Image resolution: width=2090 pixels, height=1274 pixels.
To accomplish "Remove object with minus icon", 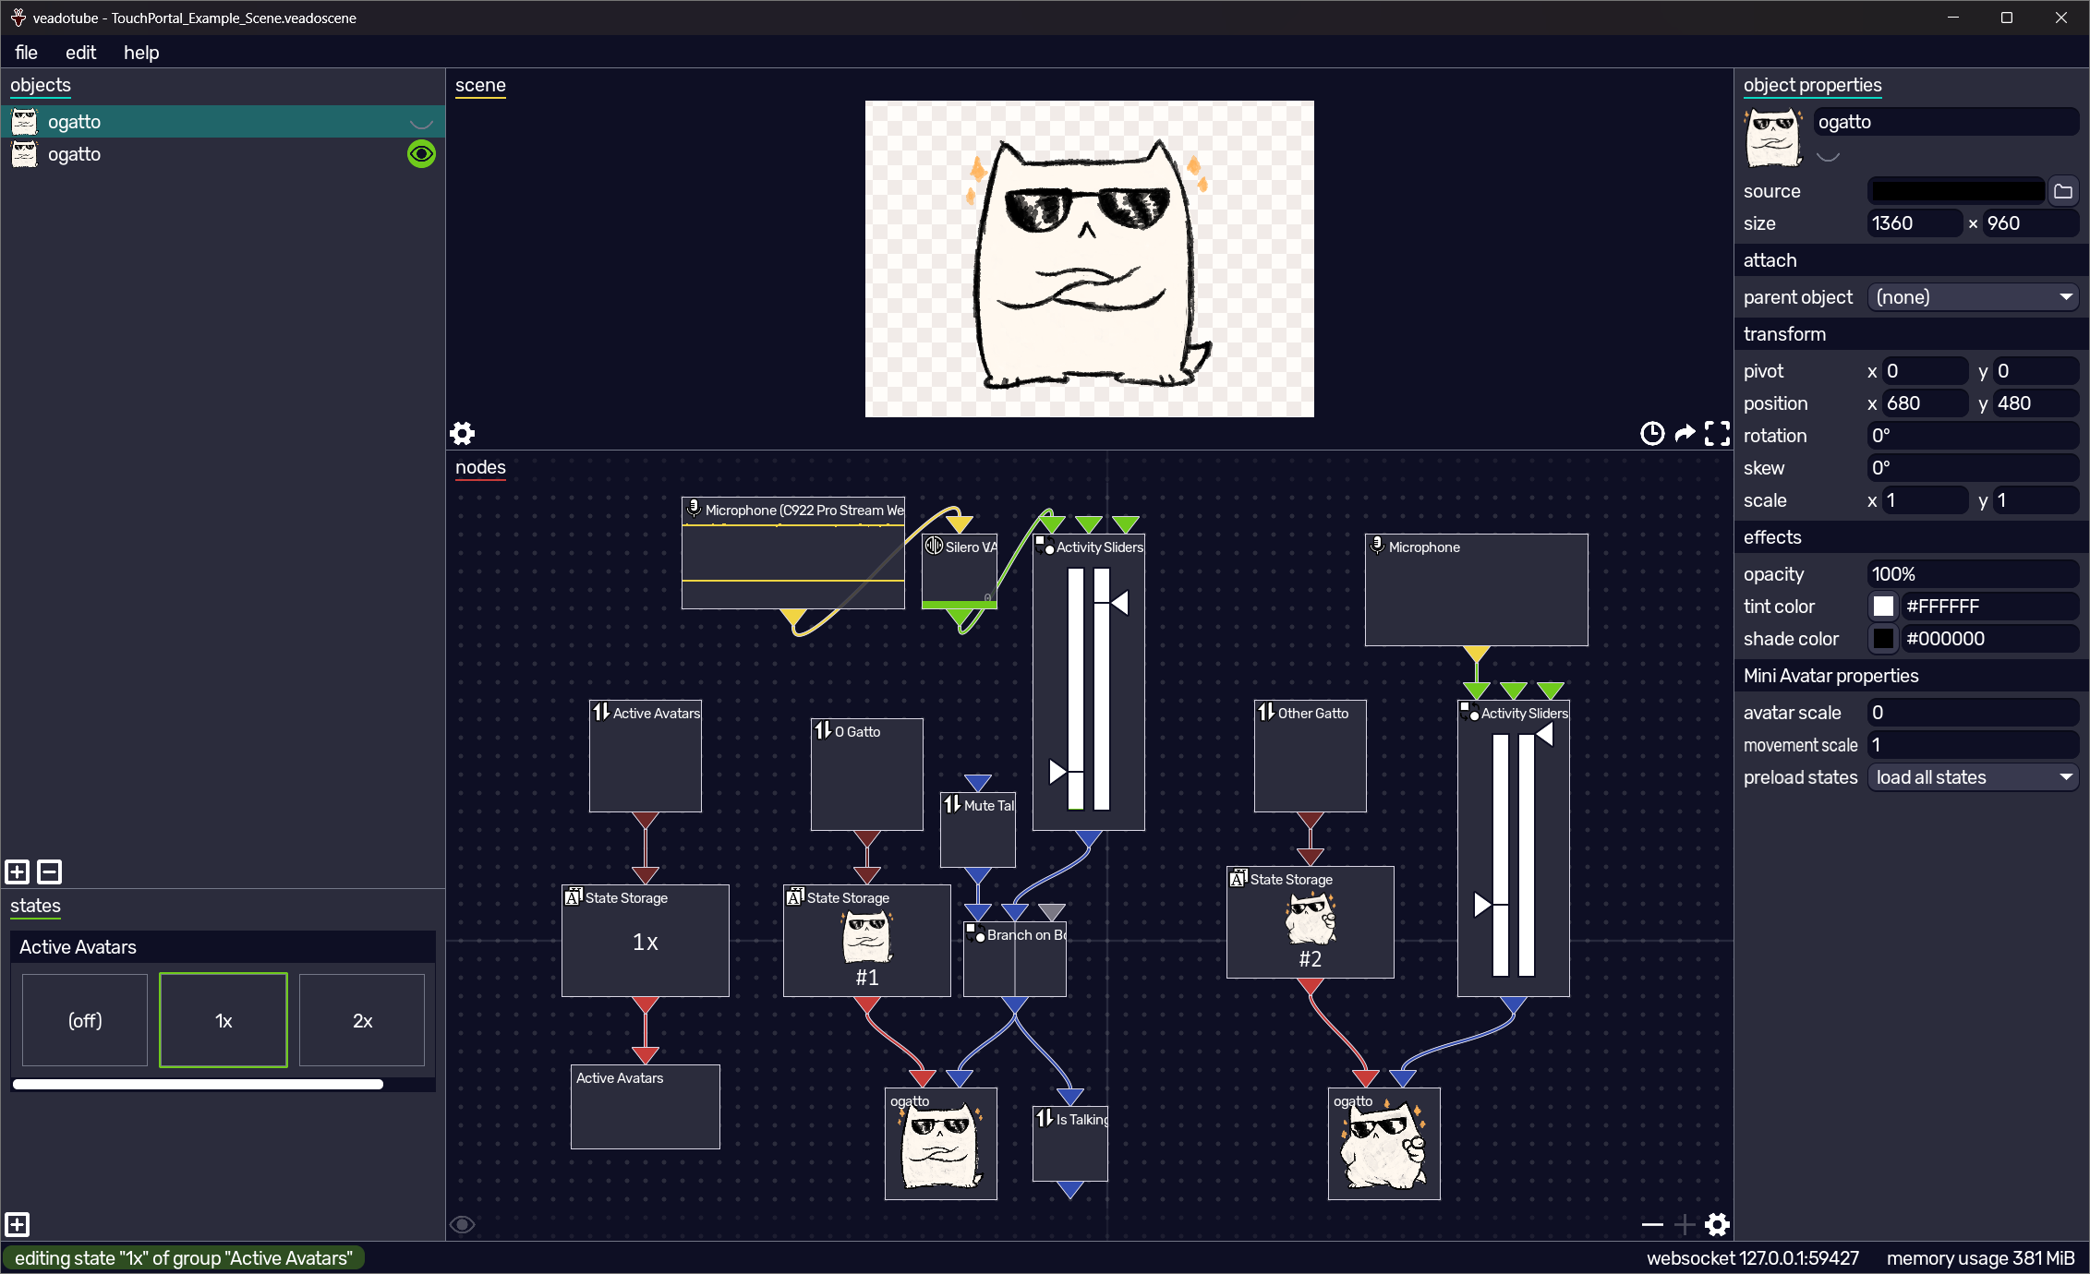I will pos(50,871).
